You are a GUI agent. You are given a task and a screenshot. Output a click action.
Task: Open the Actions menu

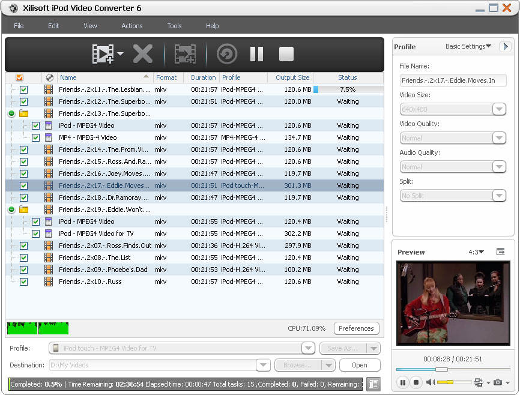(x=132, y=26)
